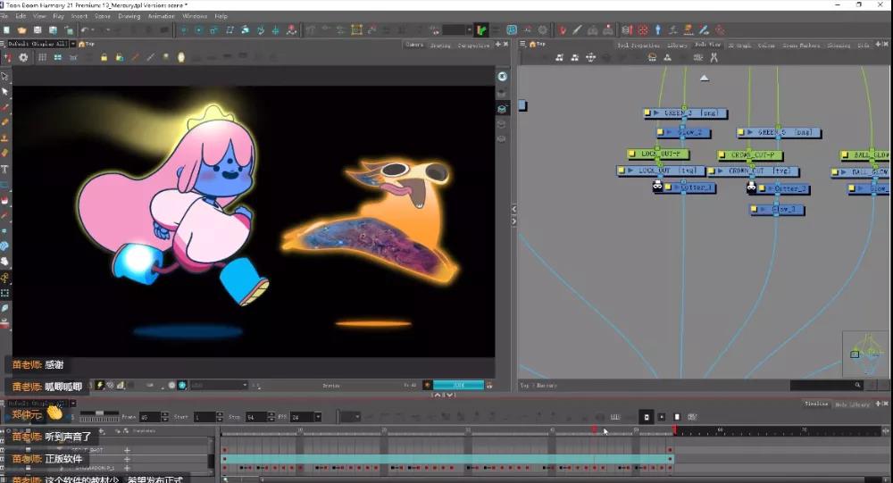
Task: Switch to the Scene Markers tab
Action: coord(801,45)
